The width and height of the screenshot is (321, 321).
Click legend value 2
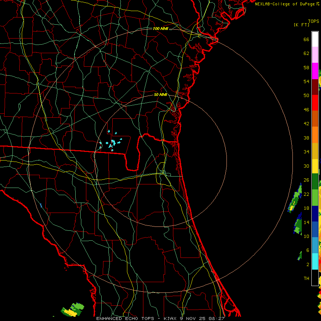tap(308, 264)
